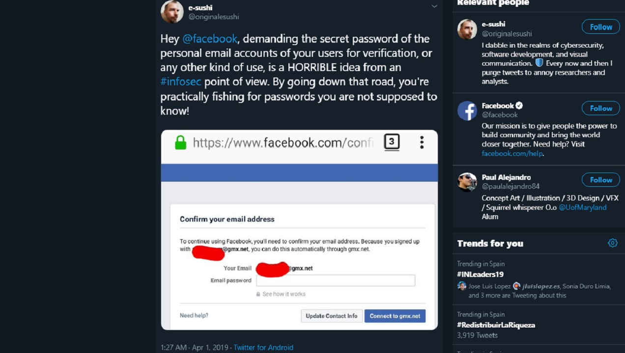Open the facebook.com/help link
625x353 pixels.
point(512,153)
